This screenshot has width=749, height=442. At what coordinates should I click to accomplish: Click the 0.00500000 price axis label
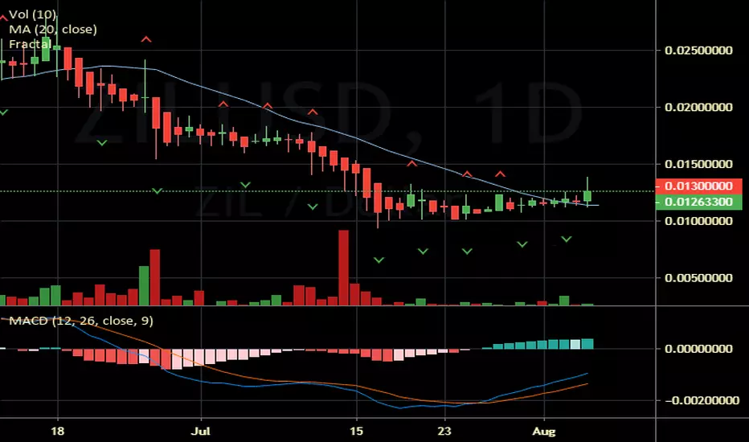tap(698, 277)
